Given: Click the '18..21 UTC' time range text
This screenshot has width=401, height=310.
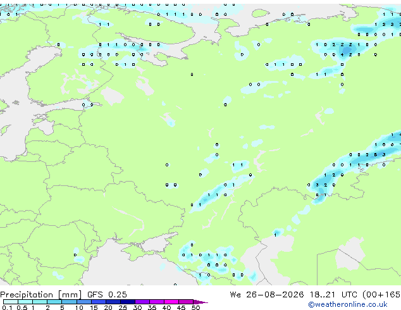Looking at the screenshot, I should click(x=333, y=295).
